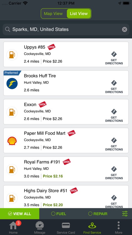
Task: Edit the Sparks, MD location search field
Action: pos(66,29)
